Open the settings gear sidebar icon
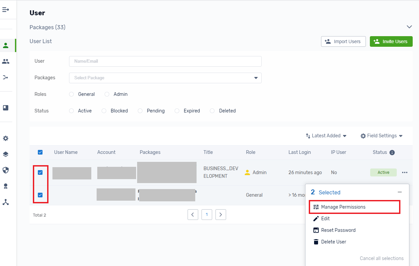The width and height of the screenshot is (419, 266). (x=6, y=138)
